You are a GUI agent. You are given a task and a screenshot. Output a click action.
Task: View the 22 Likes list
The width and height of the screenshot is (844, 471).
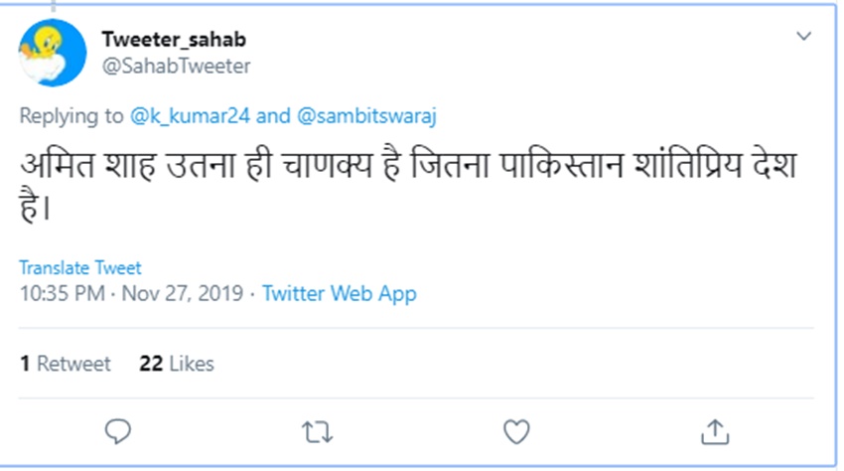177,365
